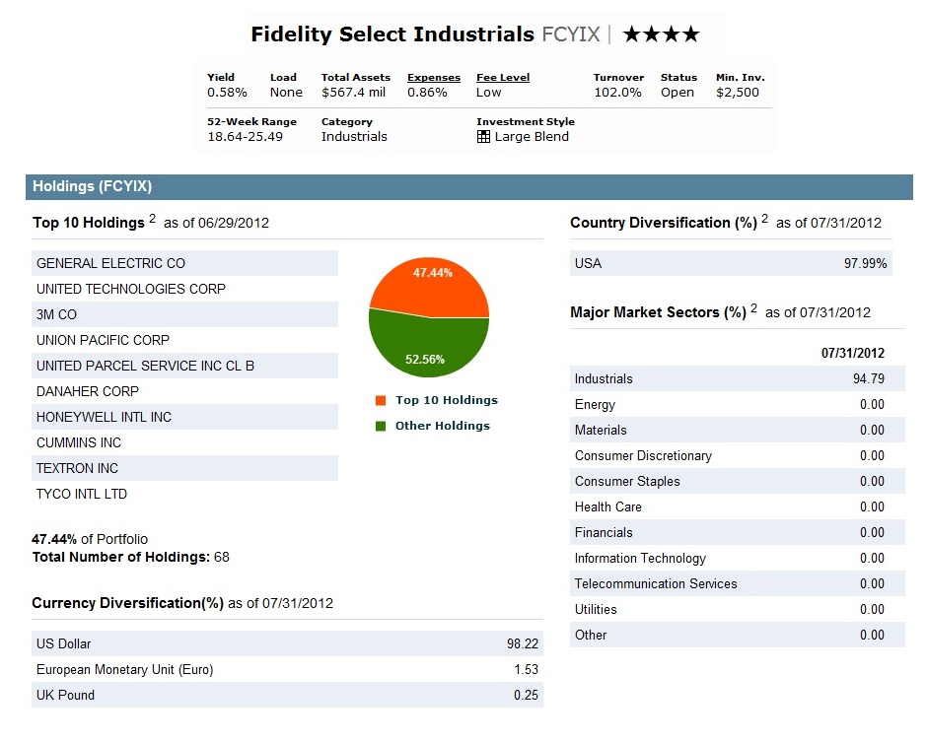Viewport: 927px width, 742px height.
Task: Click Total Assets value $567.4 mil
Action: (x=353, y=93)
